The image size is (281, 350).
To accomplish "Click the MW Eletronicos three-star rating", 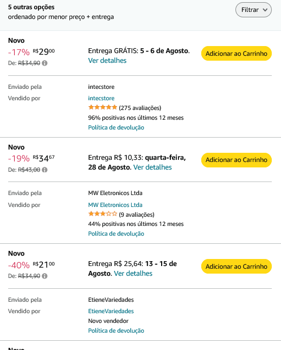I will 103,214.
